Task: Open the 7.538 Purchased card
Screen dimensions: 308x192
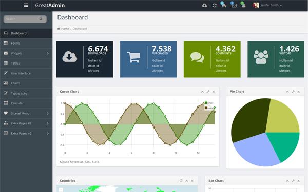Action: 148,59
